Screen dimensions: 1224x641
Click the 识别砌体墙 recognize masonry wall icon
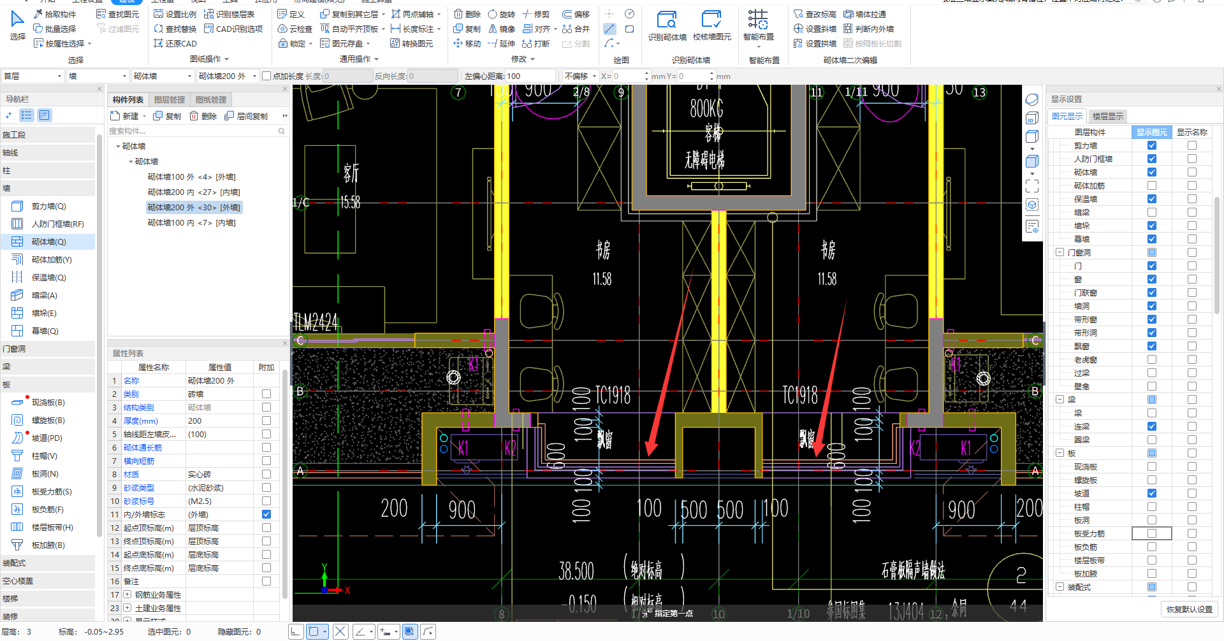point(667,26)
